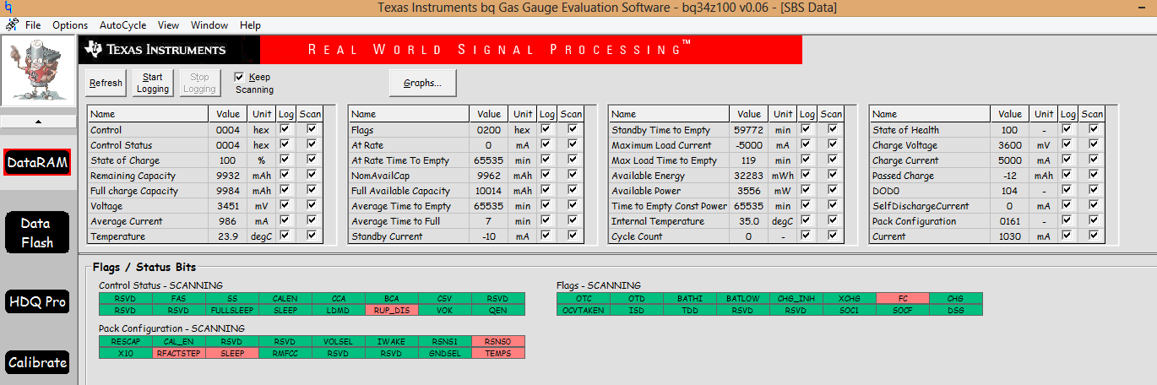The image size is (1157, 385).
Task: Select the Charge Voltage value 3600
Action: click(1010, 145)
